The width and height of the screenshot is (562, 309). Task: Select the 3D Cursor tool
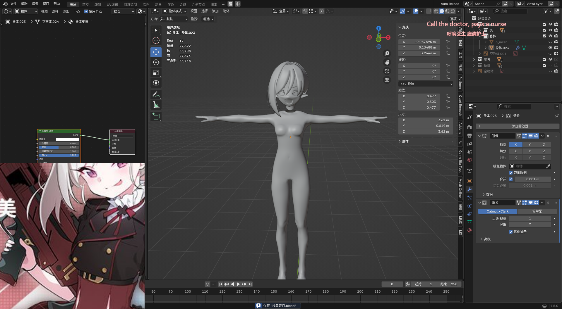pyautogui.click(x=156, y=40)
